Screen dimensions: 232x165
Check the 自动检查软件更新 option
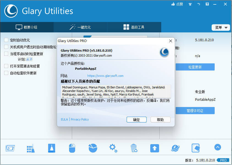coord(6,73)
